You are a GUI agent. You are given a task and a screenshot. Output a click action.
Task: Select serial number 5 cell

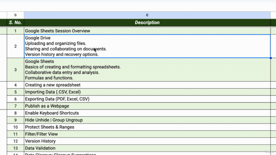pos(16,92)
